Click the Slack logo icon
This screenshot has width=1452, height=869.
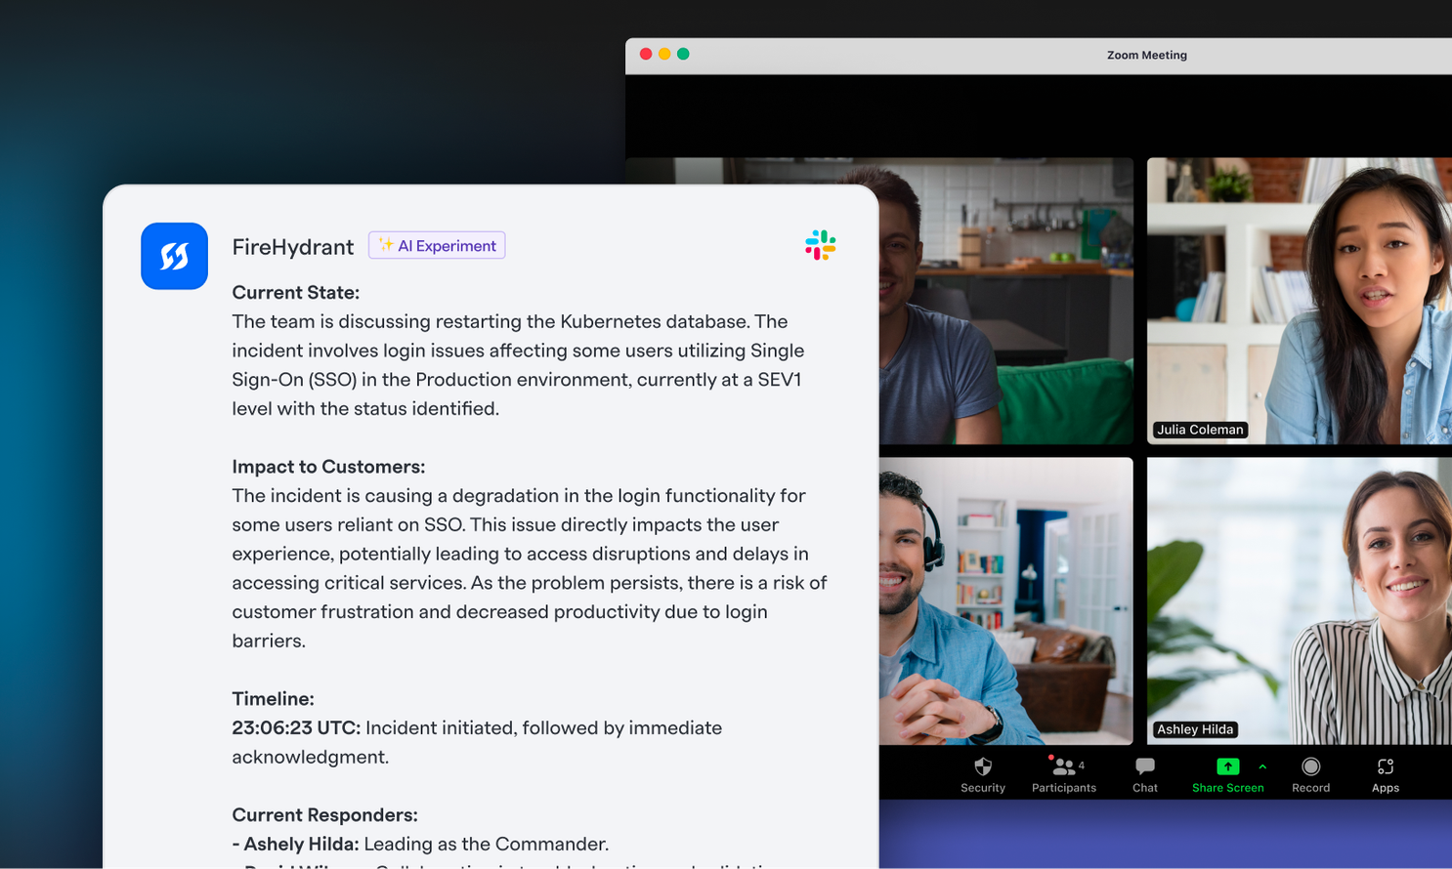pos(821,245)
